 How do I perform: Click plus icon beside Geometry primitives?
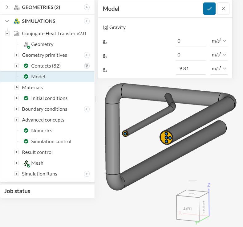tap(87, 55)
